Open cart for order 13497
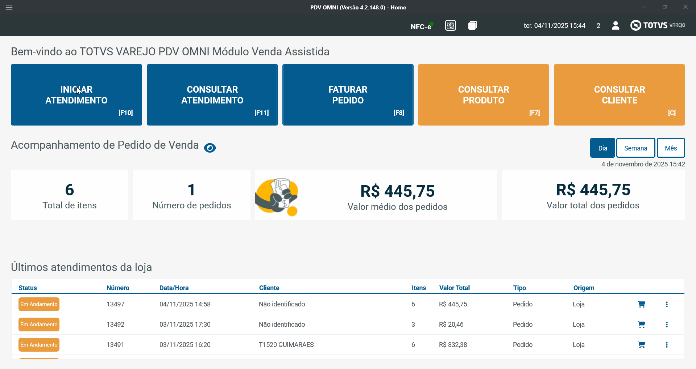696x369 pixels. pos(641,304)
